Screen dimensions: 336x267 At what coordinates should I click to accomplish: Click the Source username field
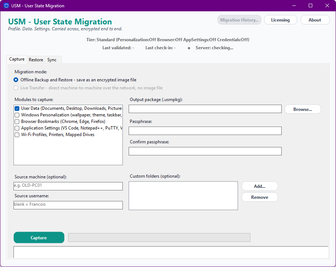68,205
